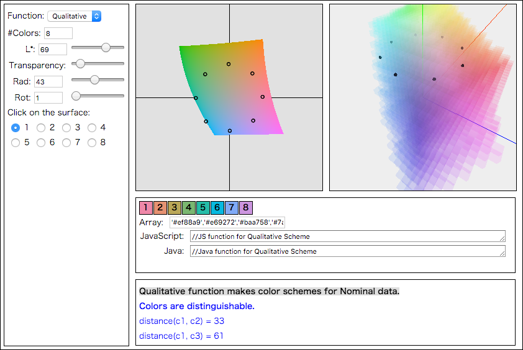Click the Transparency slider handle
The image size is (523, 350).
coord(80,64)
